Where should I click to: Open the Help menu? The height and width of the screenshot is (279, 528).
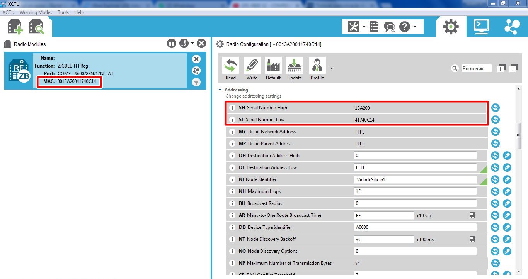coord(79,12)
